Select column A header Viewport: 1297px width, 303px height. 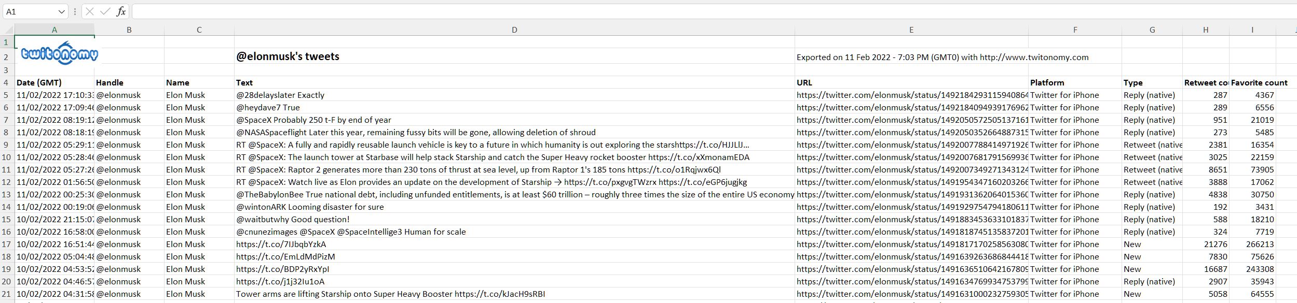click(54, 30)
